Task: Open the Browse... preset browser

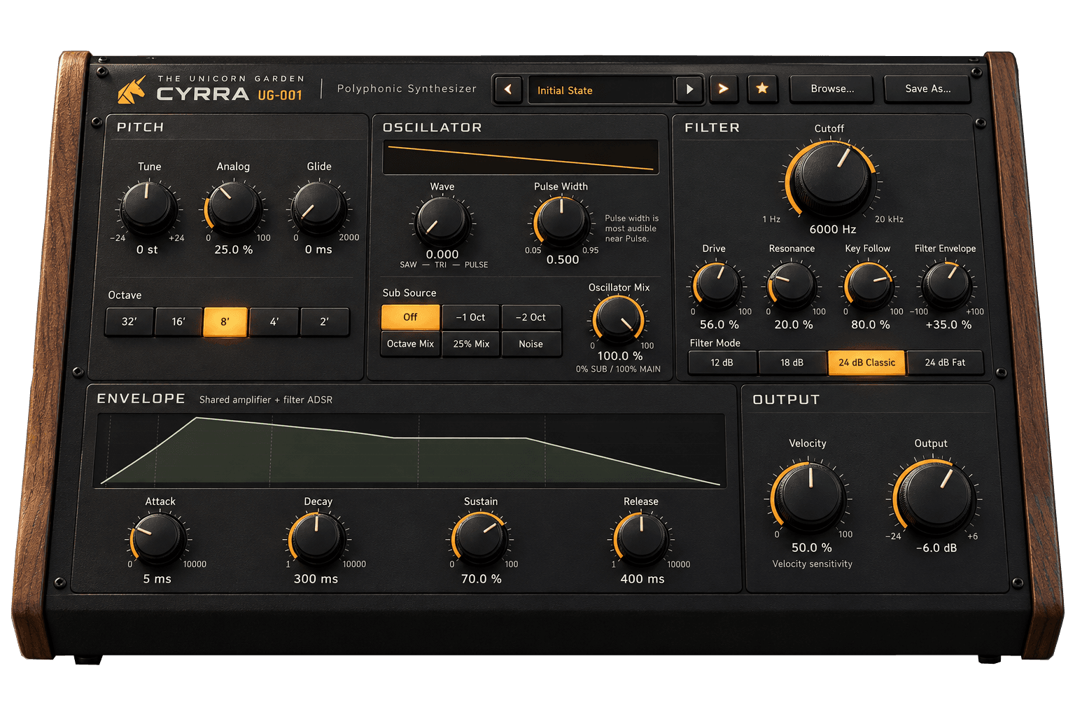Action: click(x=832, y=89)
